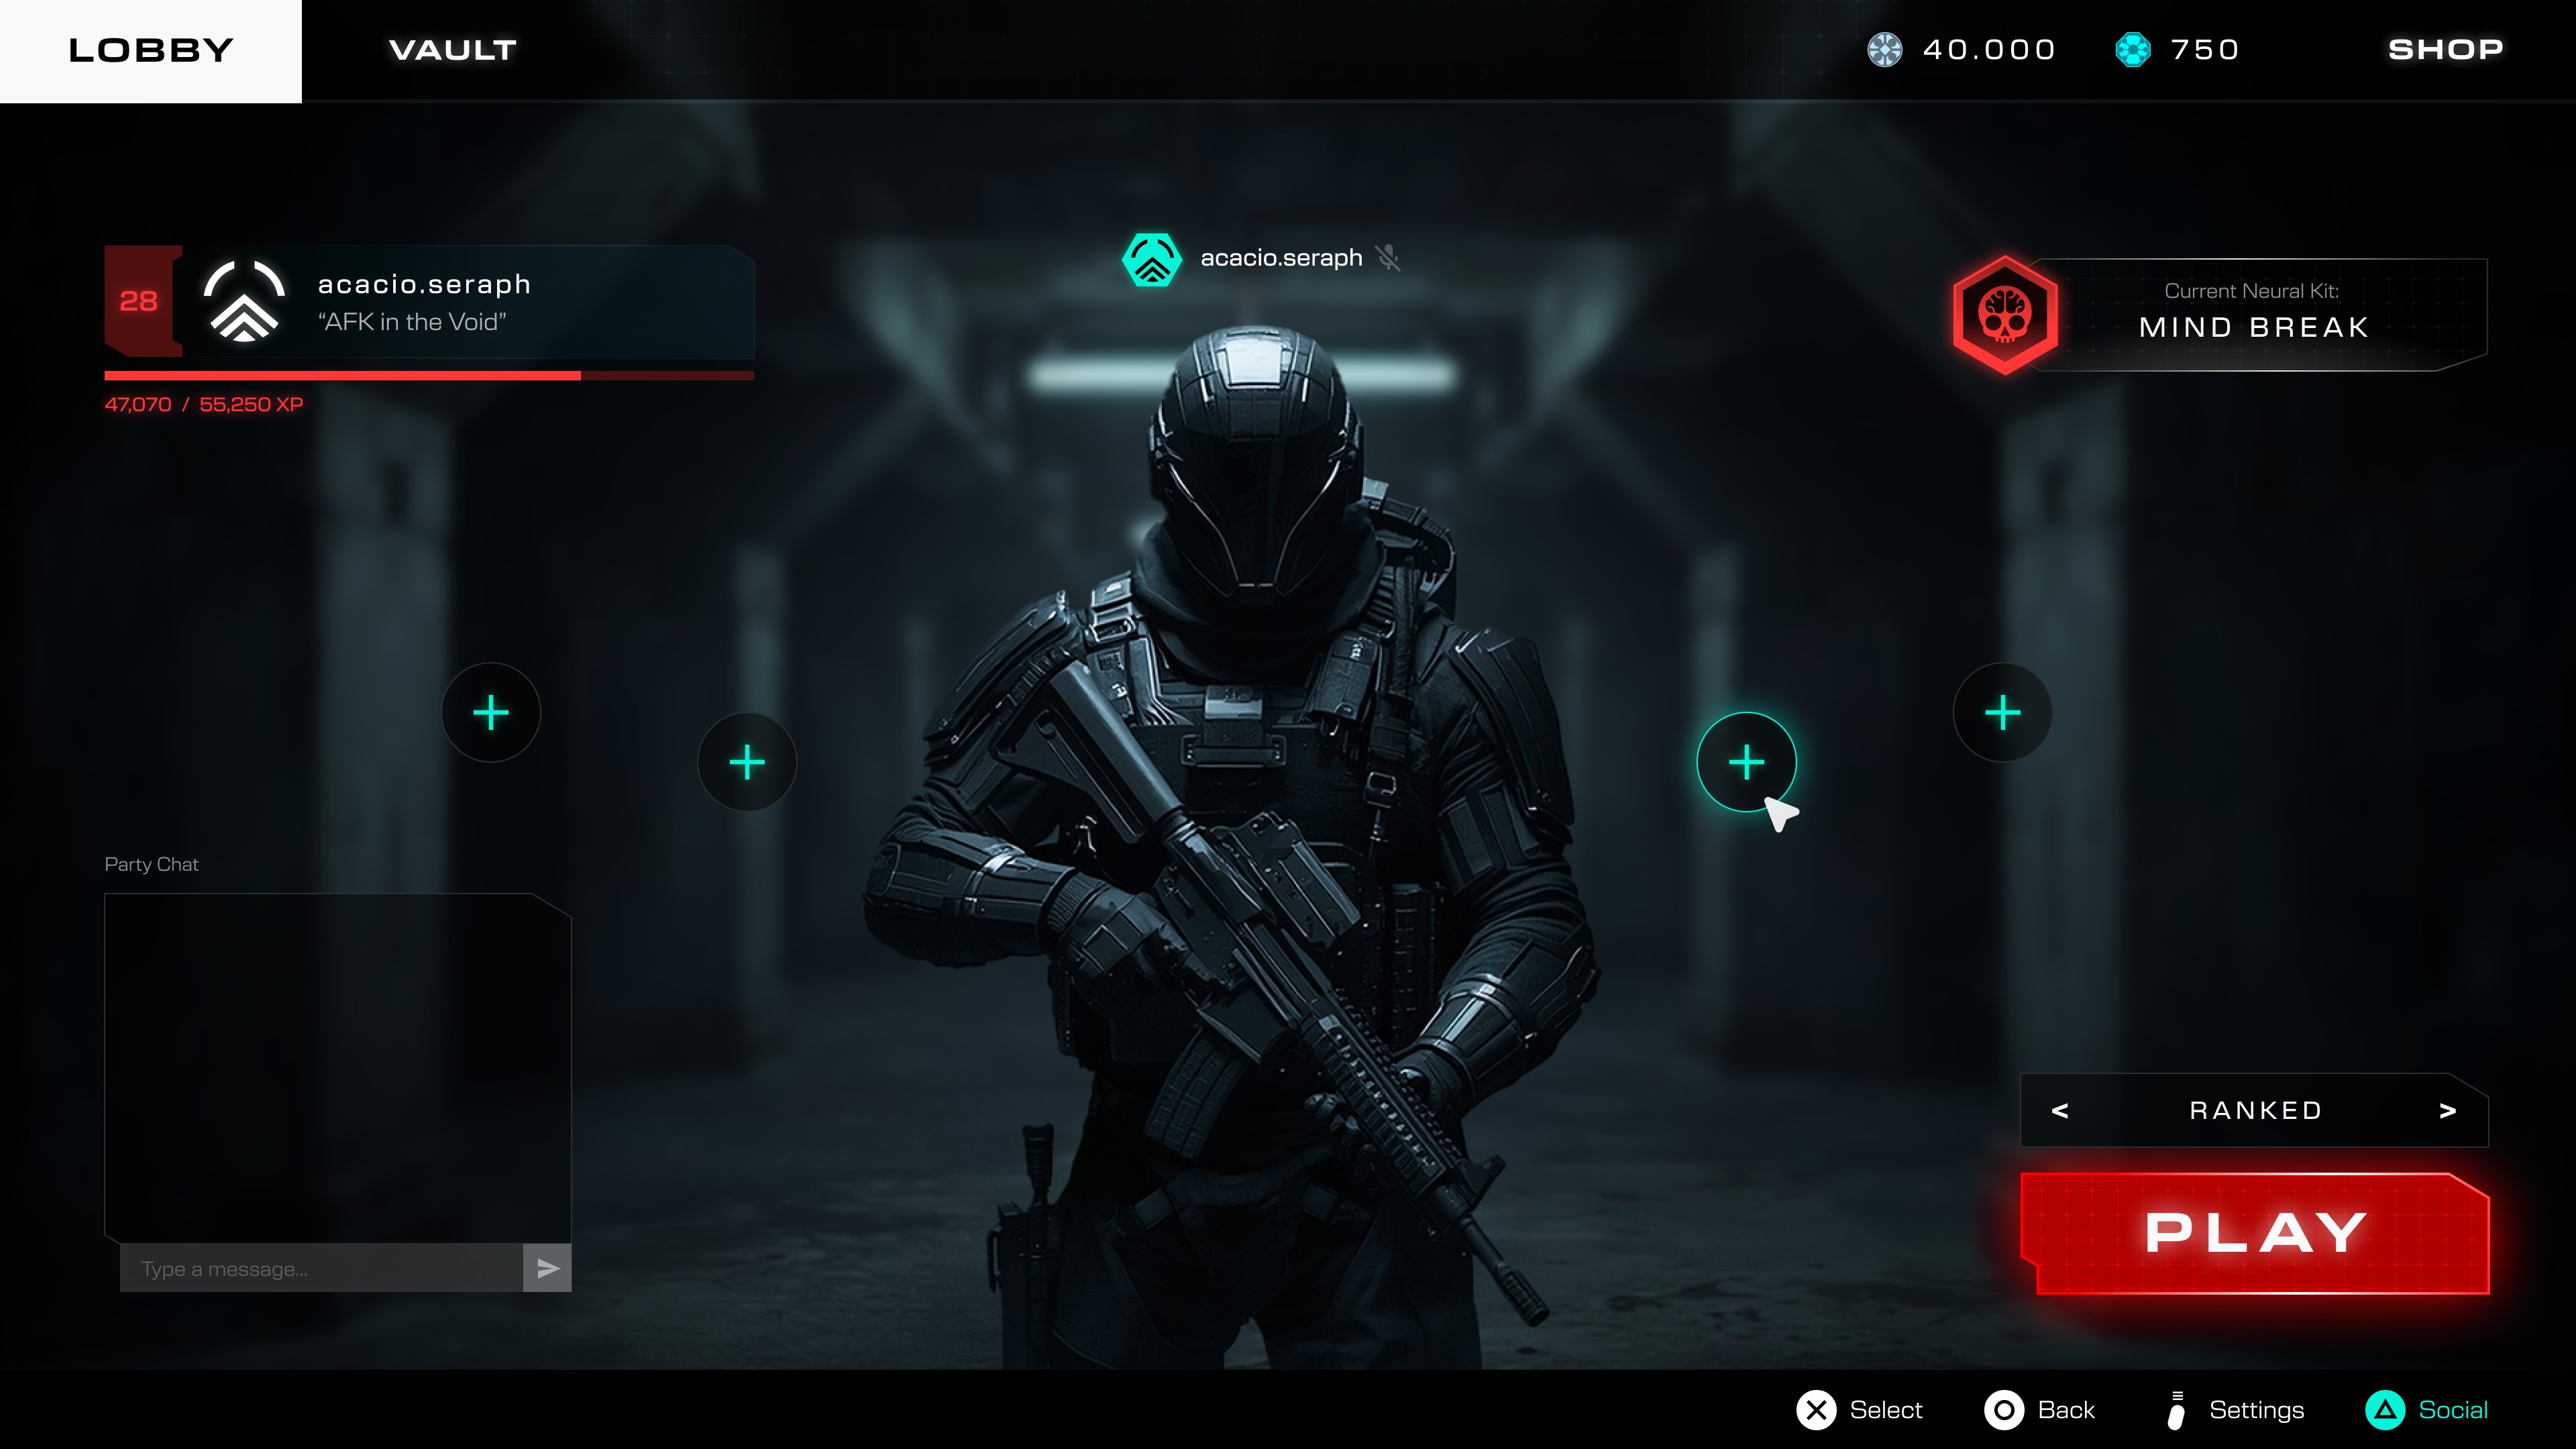Screen dimensions: 2576x1449
Task: Open the Vault tab
Action: tap(452, 50)
